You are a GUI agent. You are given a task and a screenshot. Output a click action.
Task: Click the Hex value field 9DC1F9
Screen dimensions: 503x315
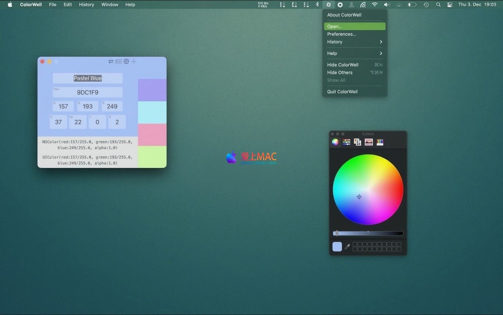tap(88, 93)
